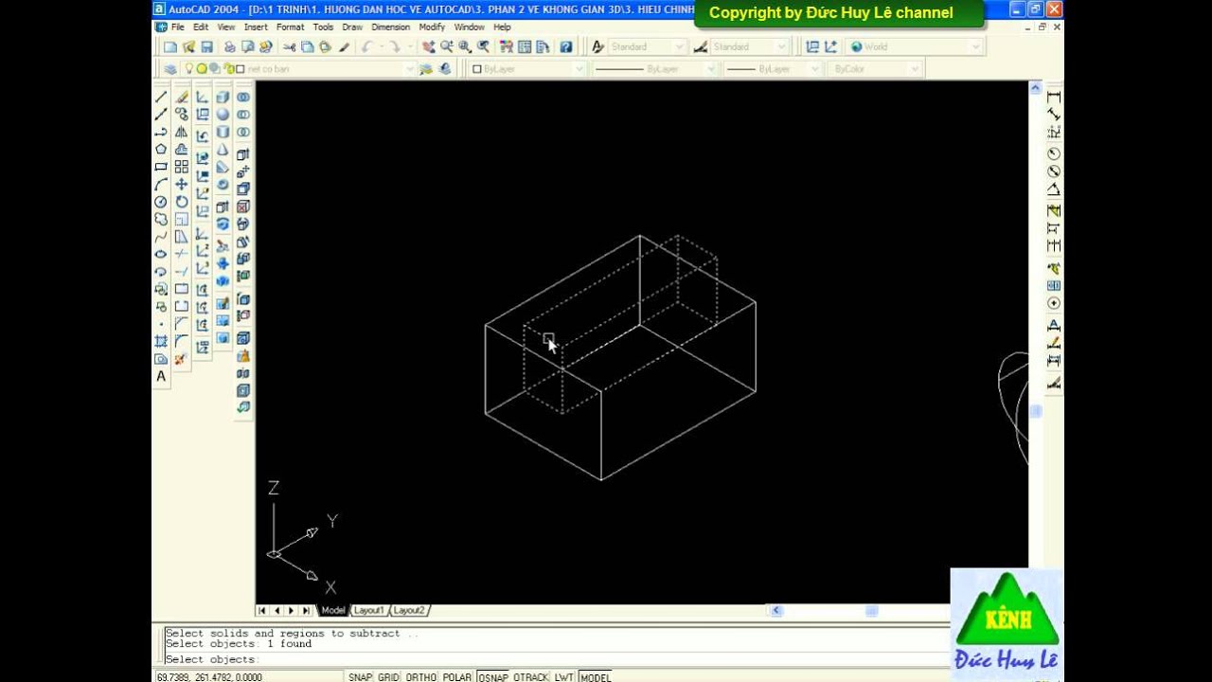Click the Subtract solids editing icon
Screen dimensions: 1212x682
coord(243,115)
